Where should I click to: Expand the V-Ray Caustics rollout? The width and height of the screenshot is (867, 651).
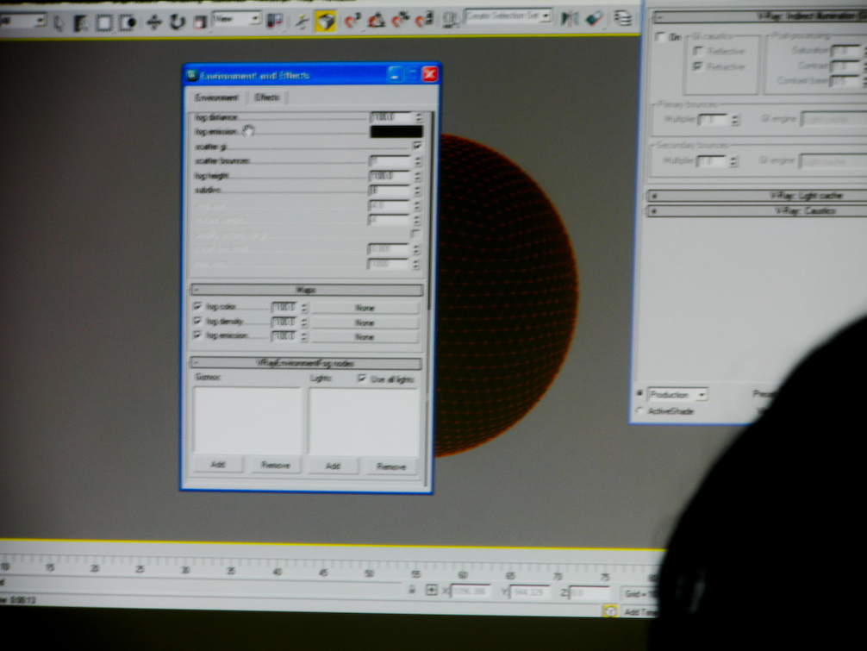tap(758, 211)
